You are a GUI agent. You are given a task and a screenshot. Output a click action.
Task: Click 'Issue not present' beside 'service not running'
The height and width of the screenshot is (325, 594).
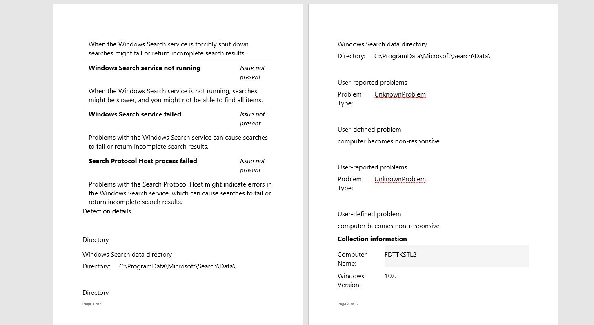252,72
